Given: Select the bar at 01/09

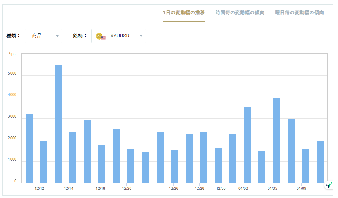Looking at the screenshot, I should pyautogui.click(x=306, y=166).
